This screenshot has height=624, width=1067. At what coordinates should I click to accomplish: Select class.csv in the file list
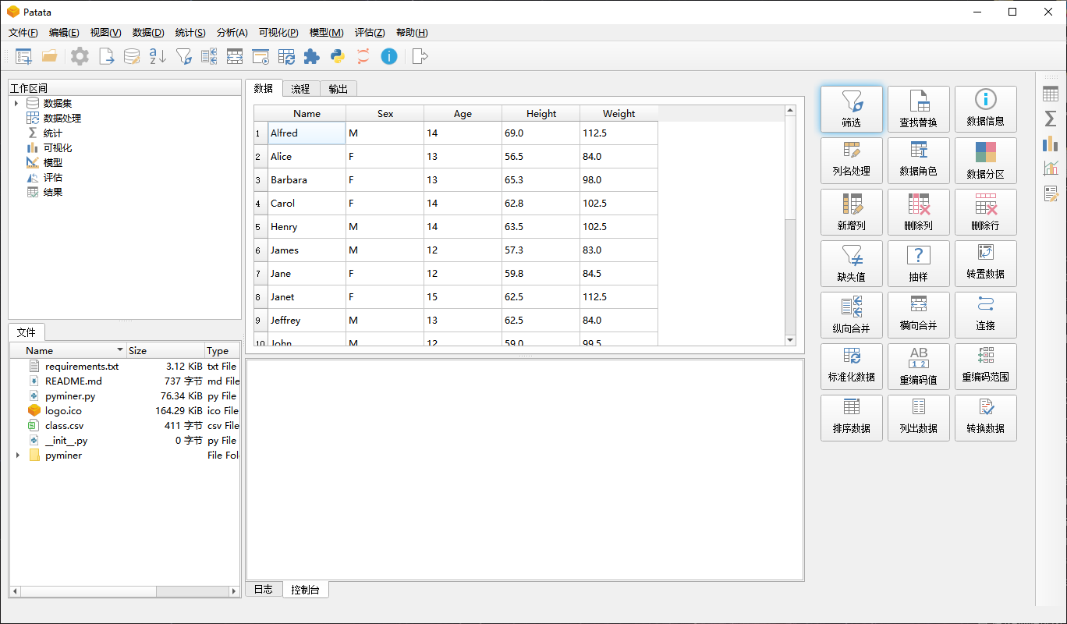tap(64, 426)
